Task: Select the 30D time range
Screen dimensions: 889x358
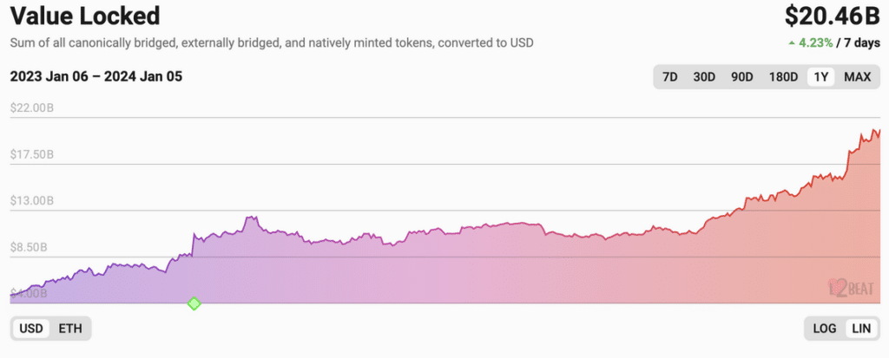Action: click(x=704, y=77)
